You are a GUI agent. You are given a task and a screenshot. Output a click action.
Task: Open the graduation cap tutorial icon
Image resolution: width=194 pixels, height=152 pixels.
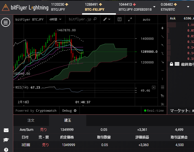click(x=6, y=140)
